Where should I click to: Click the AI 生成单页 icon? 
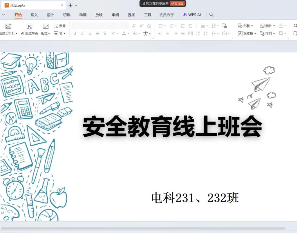pyautogui.click(x=29, y=26)
